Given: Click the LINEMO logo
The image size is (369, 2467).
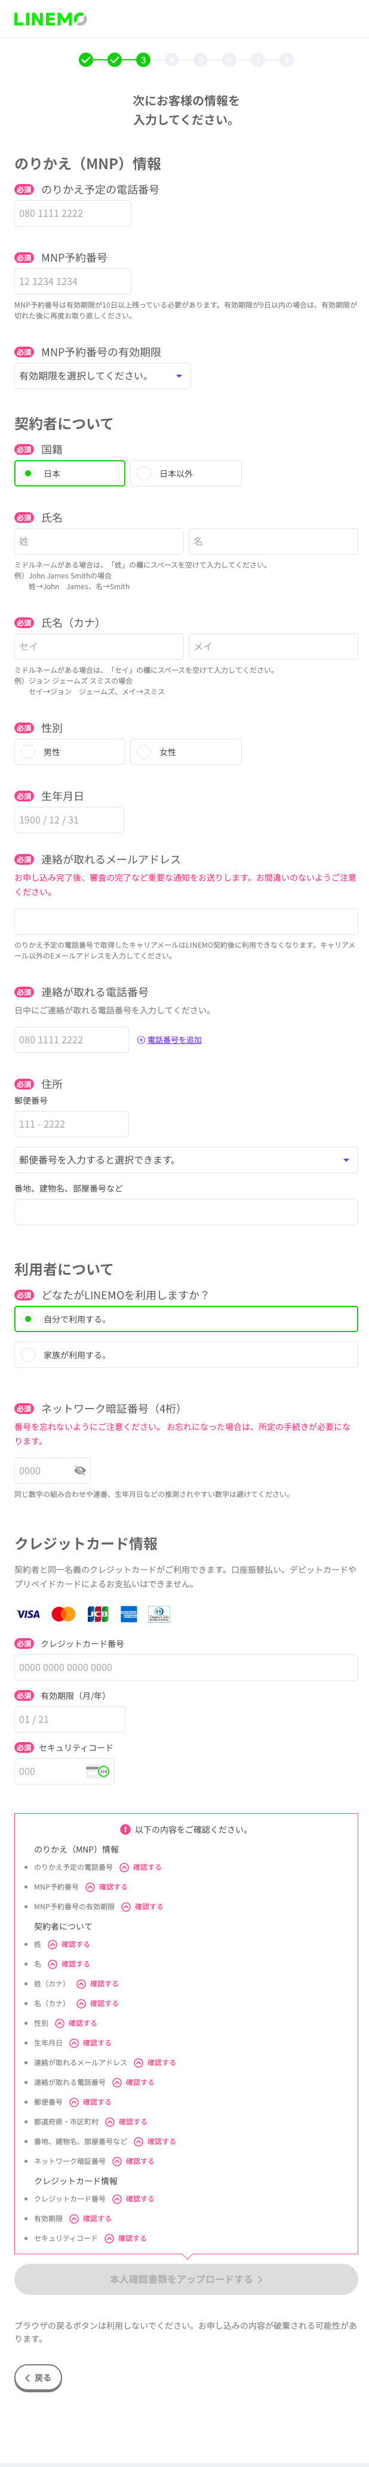Looking at the screenshot, I should pyautogui.click(x=51, y=19).
